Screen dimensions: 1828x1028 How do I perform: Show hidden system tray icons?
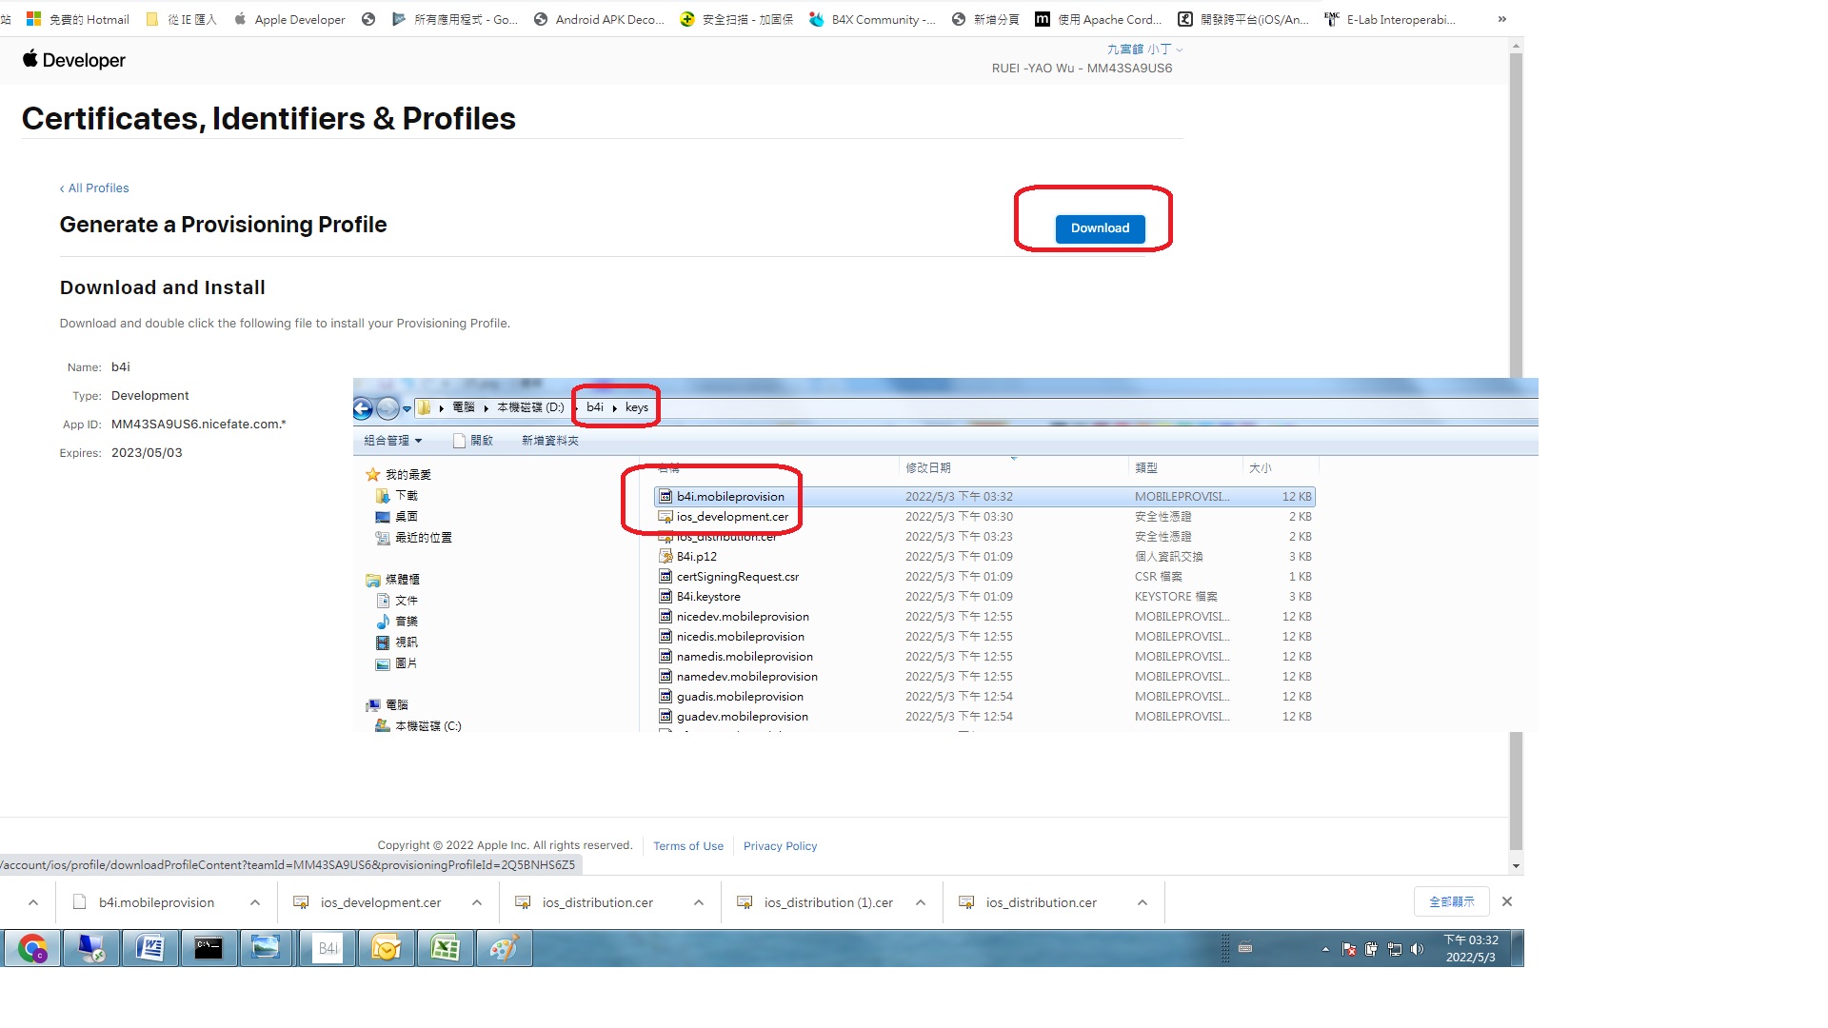click(1325, 949)
